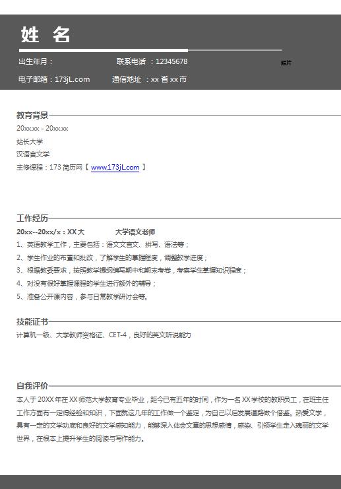Open the www.173jL.com hyperlink

click(x=115, y=168)
